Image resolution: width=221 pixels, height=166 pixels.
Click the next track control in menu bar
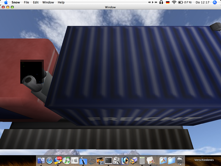tap(155, 2)
